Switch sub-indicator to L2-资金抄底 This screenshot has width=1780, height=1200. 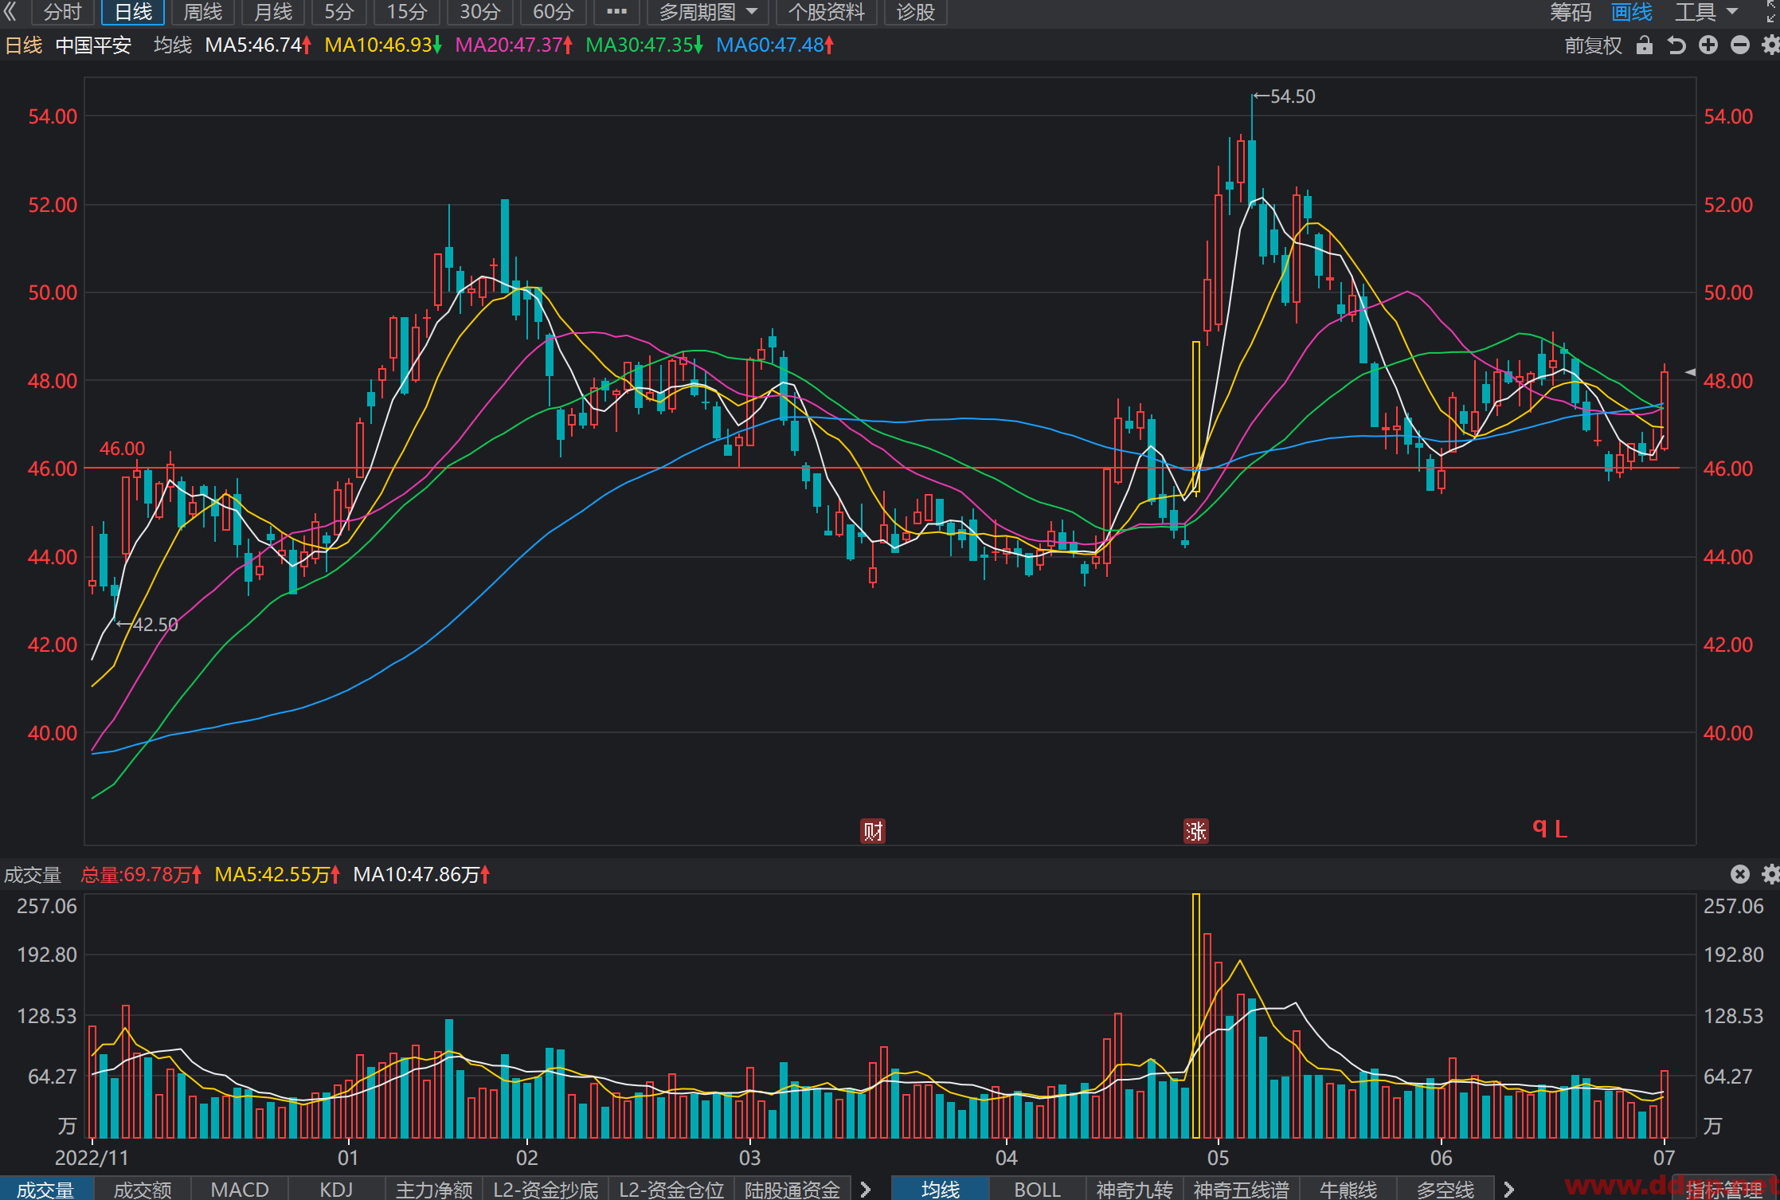(x=546, y=1189)
